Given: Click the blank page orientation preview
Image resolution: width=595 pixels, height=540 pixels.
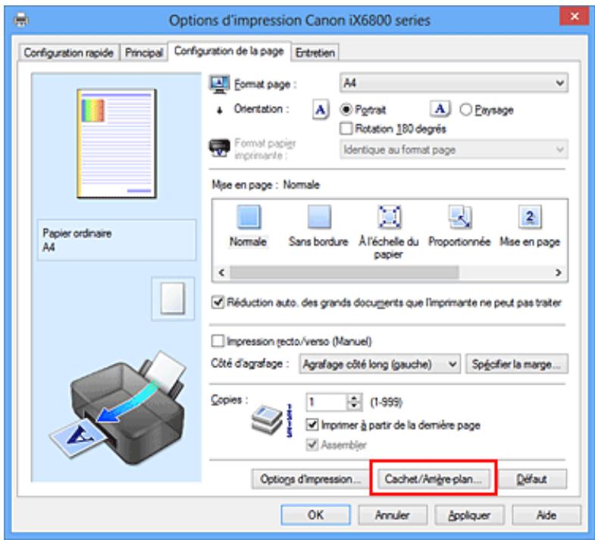Looking at the screenshot, I should (x=173, y=299).
